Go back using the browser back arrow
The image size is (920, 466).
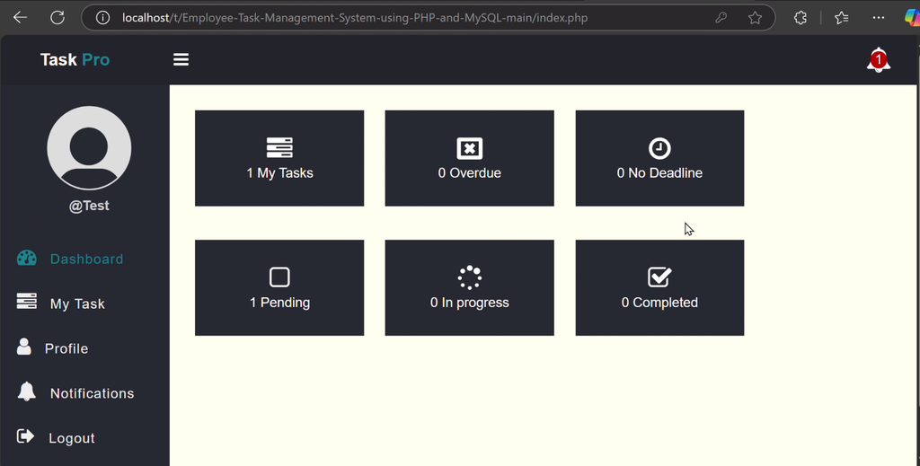pos(21,18)
